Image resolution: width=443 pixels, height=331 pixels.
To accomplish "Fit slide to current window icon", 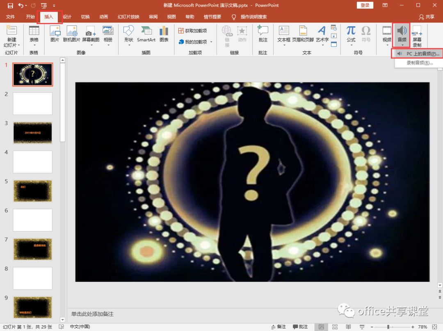I will (435, 327).
